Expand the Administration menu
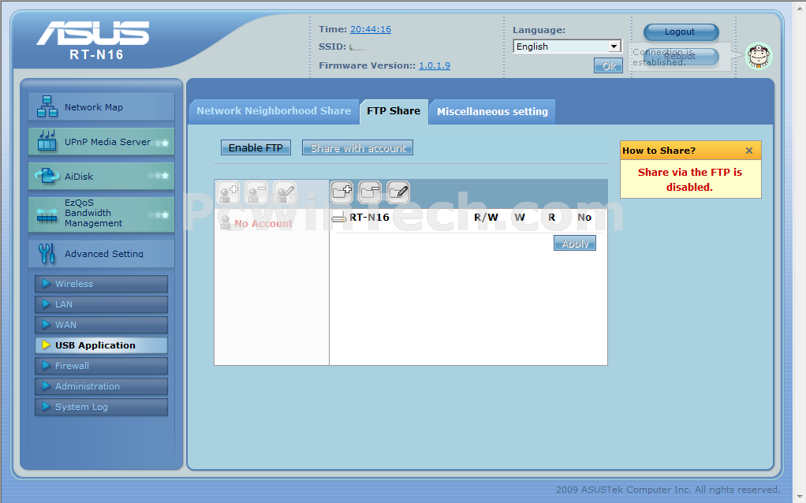Image resolution: width=806 pixels, height=503 pixels. click(101, 386)
